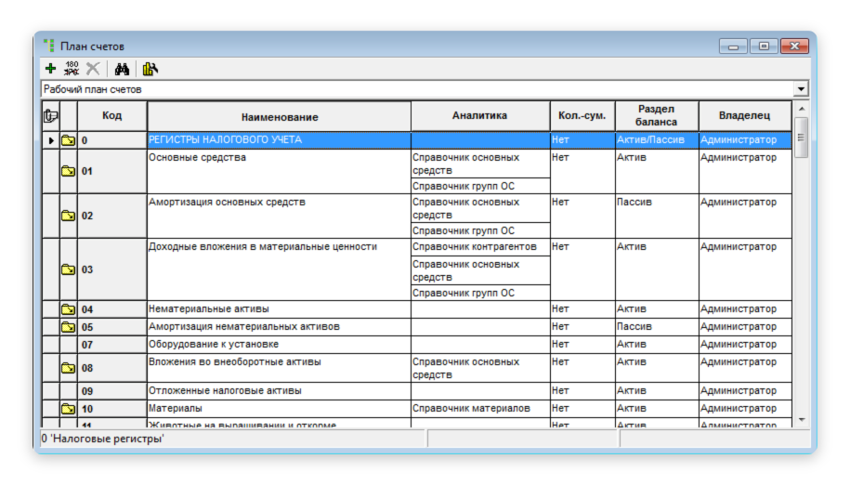Click the 'Раздел баланса' column header
Screen dimensions: 850x485
[657, 115]
